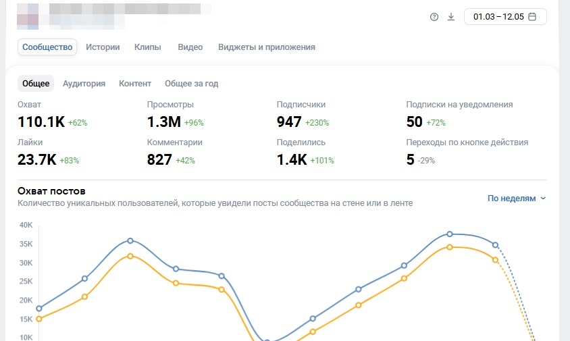570x341 pixels.
Task: Switch to the Клипы tab
Action: click(x=148, y=47)
